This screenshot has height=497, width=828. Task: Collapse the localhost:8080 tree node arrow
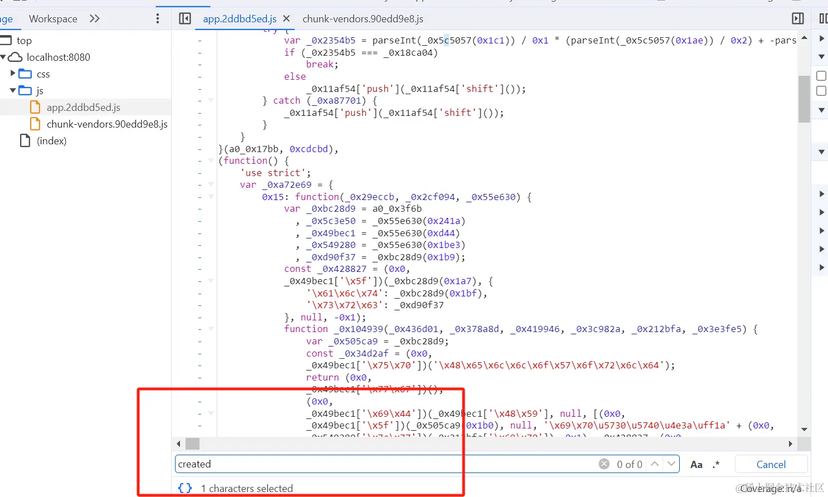pos(3,57)
